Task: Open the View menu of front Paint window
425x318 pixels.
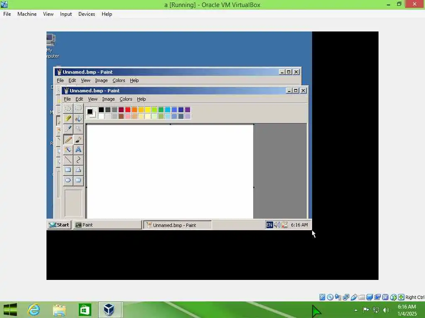Action: (x=93, y=99)
